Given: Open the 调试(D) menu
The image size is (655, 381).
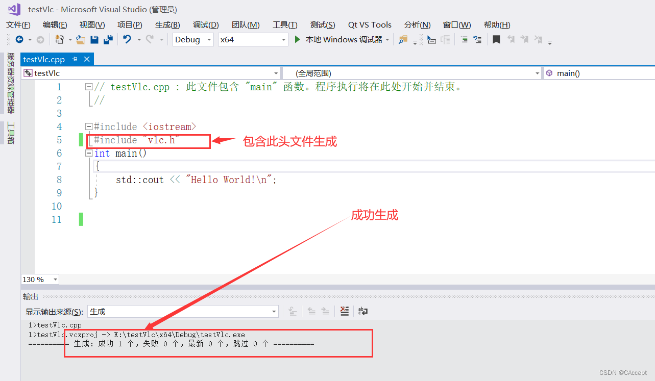Looking at the screenshot, I should [206, 24].
